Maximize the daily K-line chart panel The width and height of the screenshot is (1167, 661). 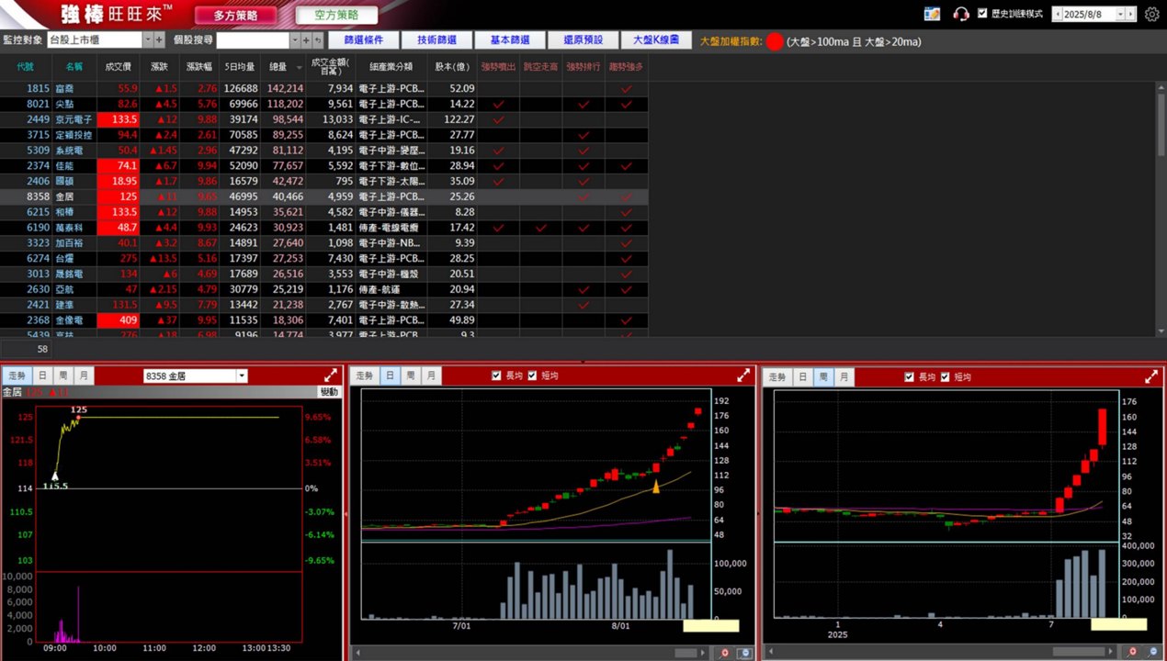pos(743,375)
